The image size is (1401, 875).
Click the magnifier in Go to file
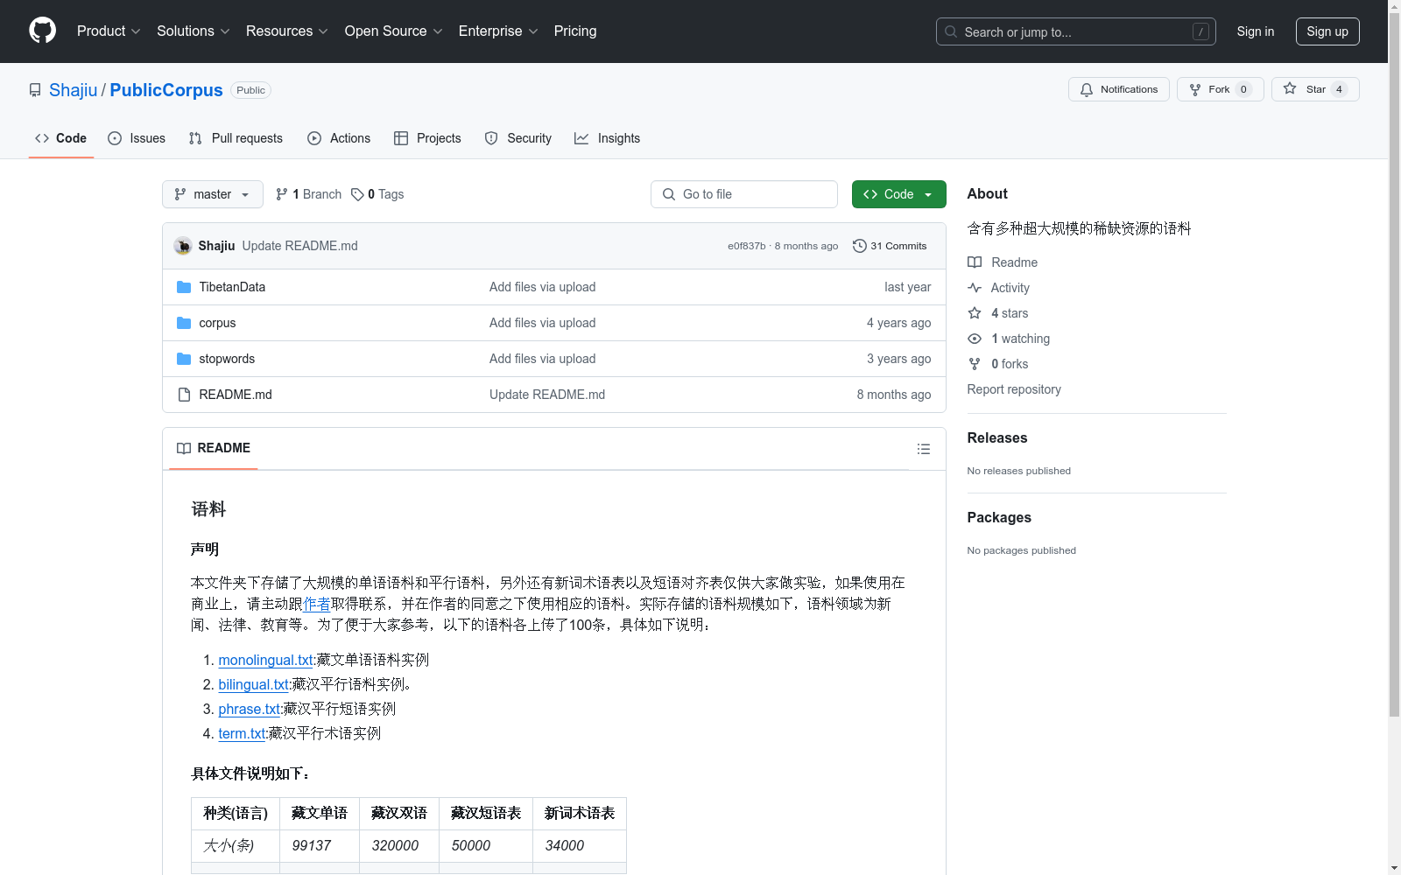pos(669,194)
